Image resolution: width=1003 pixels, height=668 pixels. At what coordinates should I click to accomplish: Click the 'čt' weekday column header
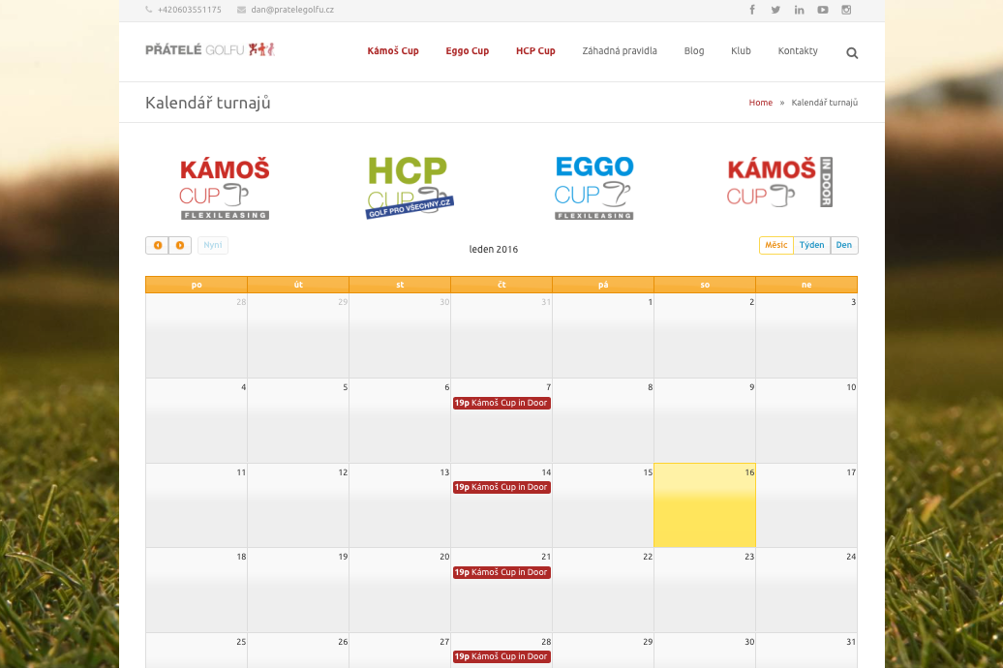click(501, 285)
